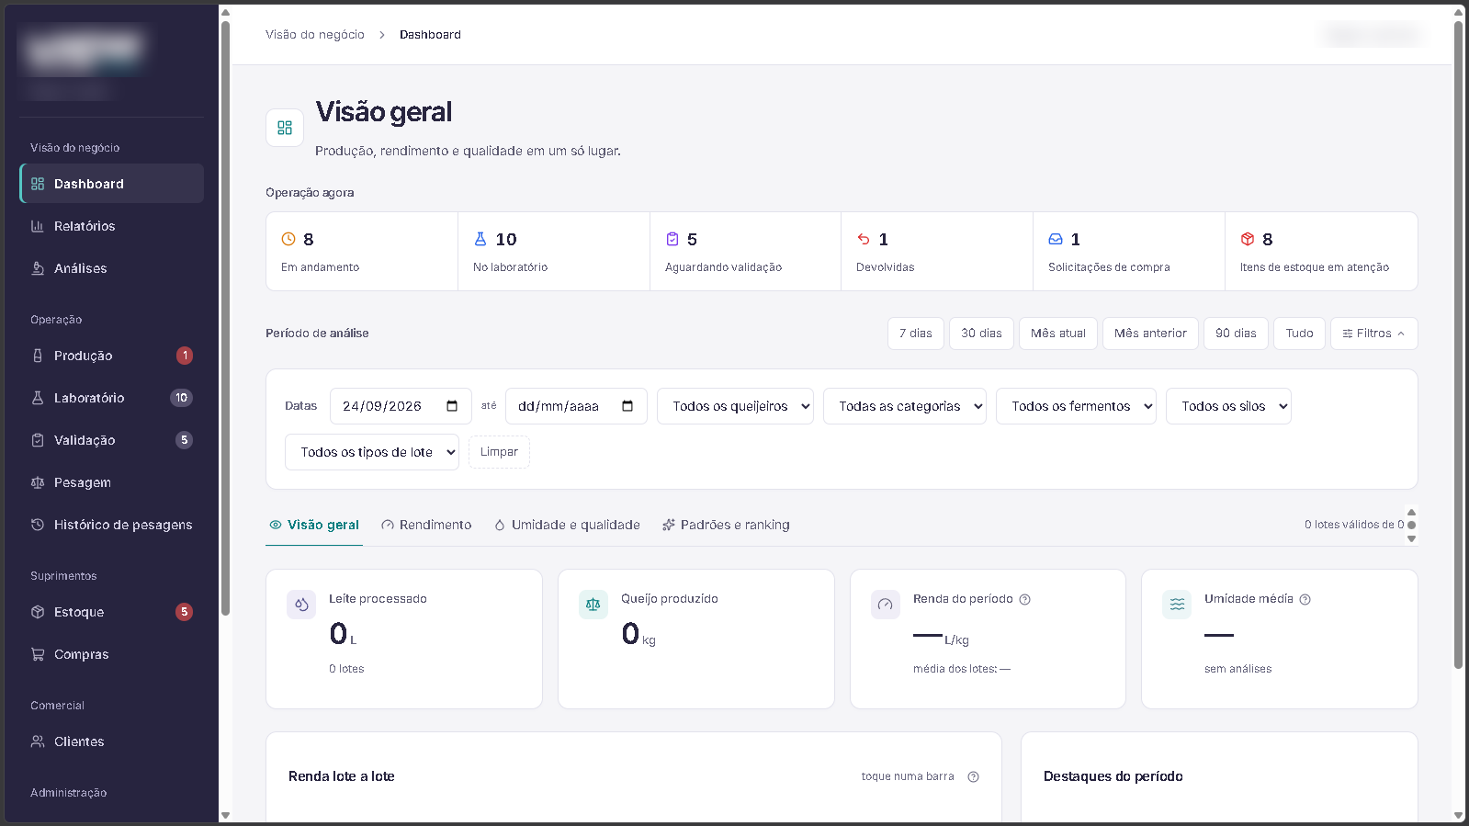Click the Visão geral grid icon beside title

(285, 128)
